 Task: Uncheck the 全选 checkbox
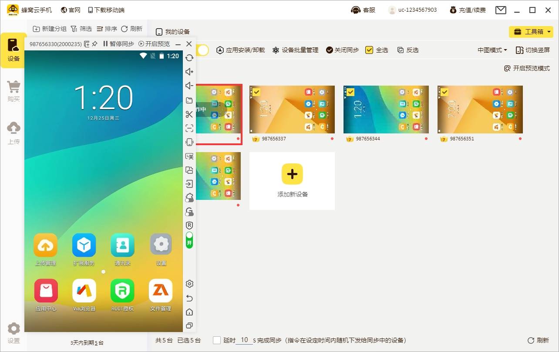tap(369, 50)
